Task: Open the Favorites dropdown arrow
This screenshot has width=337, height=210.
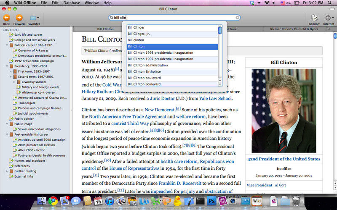Action: pos(38,18)
